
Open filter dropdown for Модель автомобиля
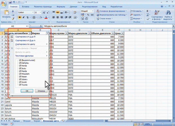pos(30,33)
